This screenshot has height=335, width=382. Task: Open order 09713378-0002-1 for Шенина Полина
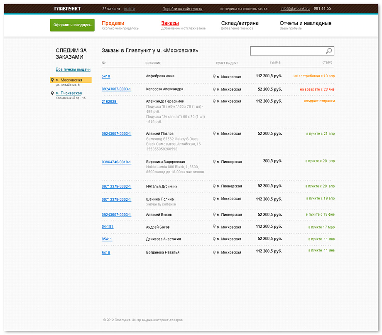tap(116, 200)
